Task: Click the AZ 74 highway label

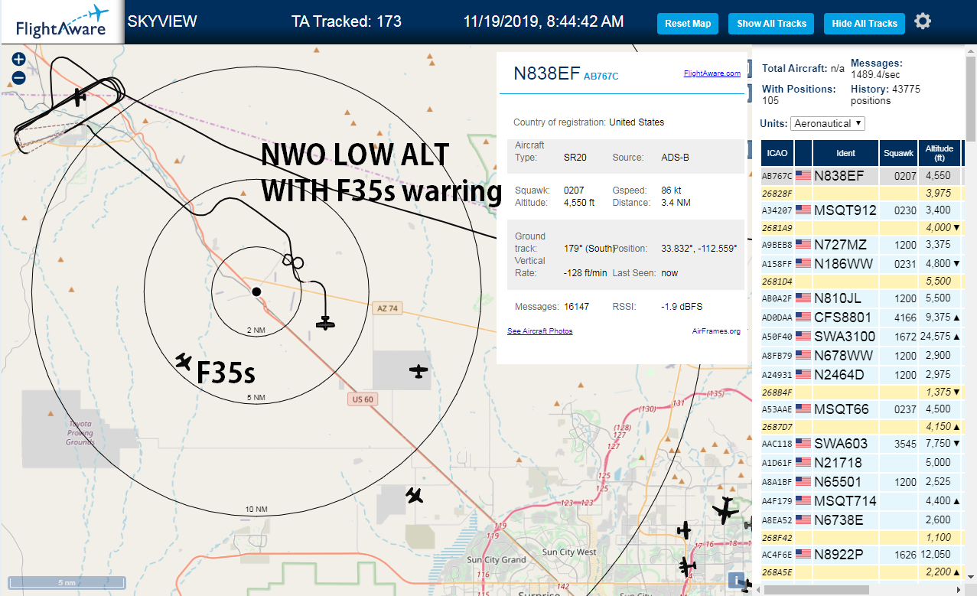Action: tap(389, 308)
